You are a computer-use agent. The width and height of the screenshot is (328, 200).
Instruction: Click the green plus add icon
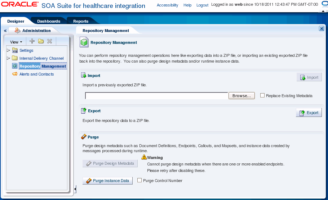pos(32,41)
